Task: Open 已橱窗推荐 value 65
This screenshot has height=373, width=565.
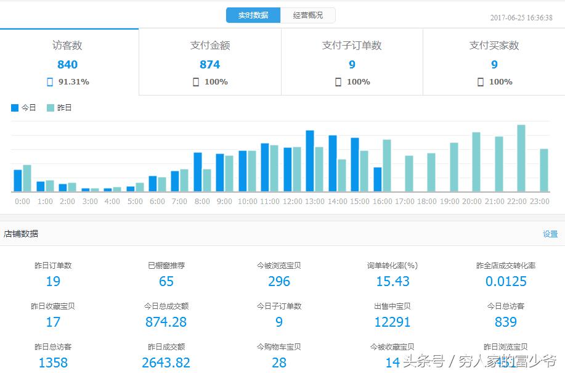Action: pos(166,281)
